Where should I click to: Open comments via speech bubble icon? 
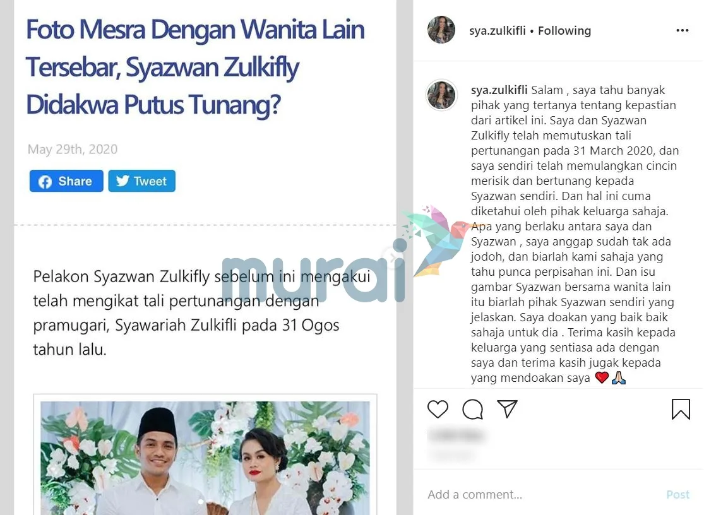click(x=472, y=409)
